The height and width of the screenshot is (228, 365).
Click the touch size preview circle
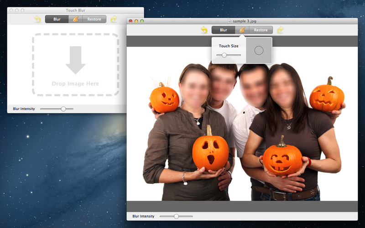pyautogui.click(x=259, y=51)
